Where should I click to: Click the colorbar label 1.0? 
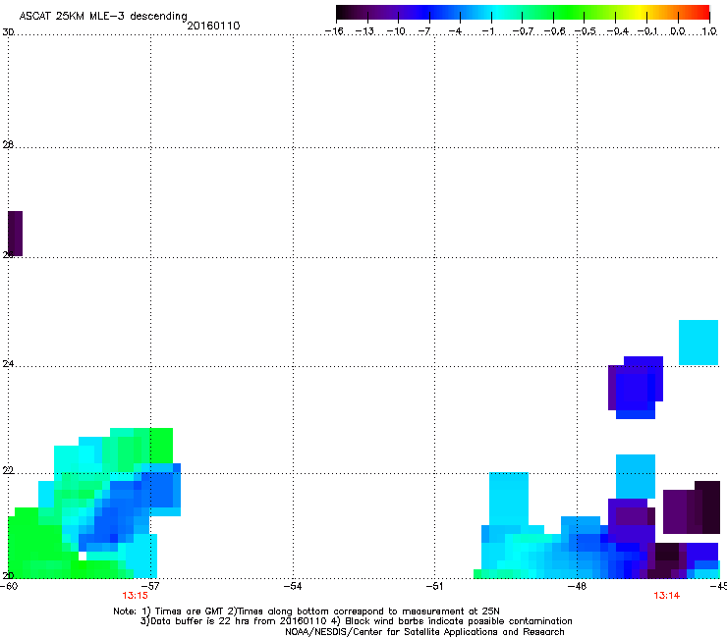click(709, 31)
